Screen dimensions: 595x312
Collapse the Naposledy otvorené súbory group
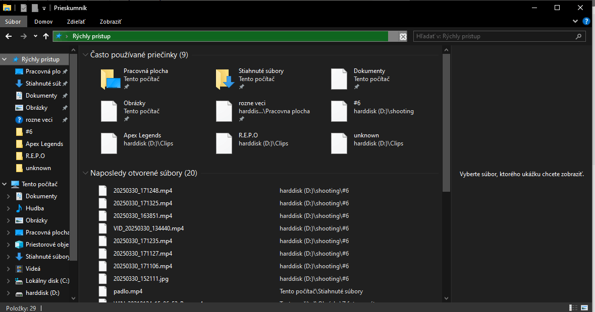pyautogui.click(x=85, y=173)
